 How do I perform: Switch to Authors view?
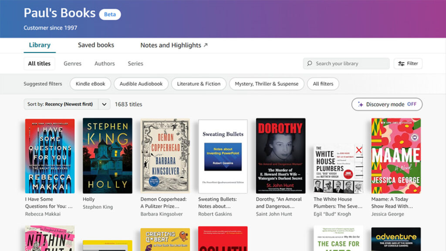(105, 64)
